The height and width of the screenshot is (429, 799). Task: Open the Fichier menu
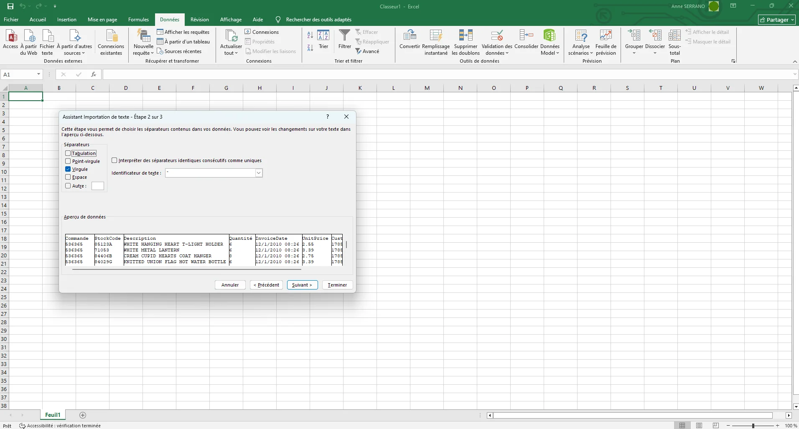click(x=11, y=20)
